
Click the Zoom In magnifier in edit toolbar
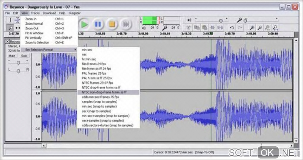[252, 28]
